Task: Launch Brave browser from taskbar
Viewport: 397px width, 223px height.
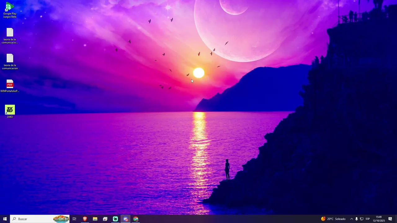Action: pyautogui.click(x=85, y=219)
